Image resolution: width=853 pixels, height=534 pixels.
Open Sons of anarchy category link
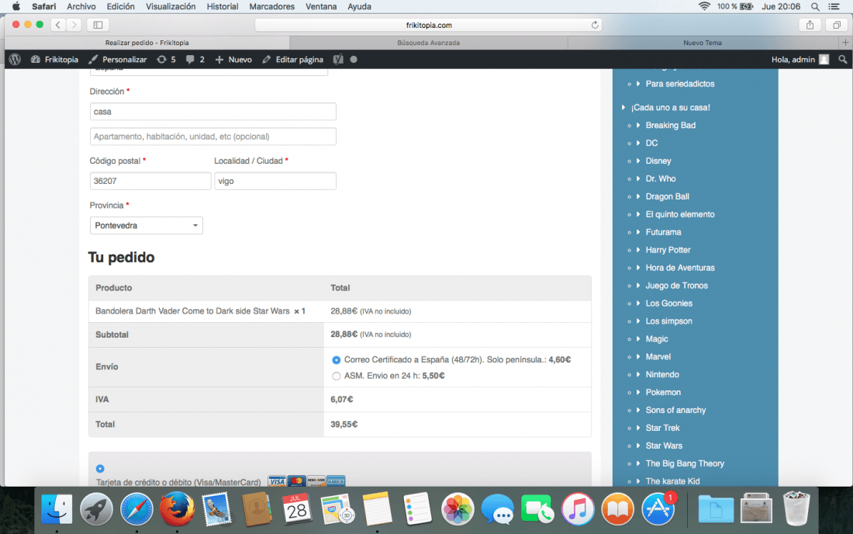tap(675, 410)
